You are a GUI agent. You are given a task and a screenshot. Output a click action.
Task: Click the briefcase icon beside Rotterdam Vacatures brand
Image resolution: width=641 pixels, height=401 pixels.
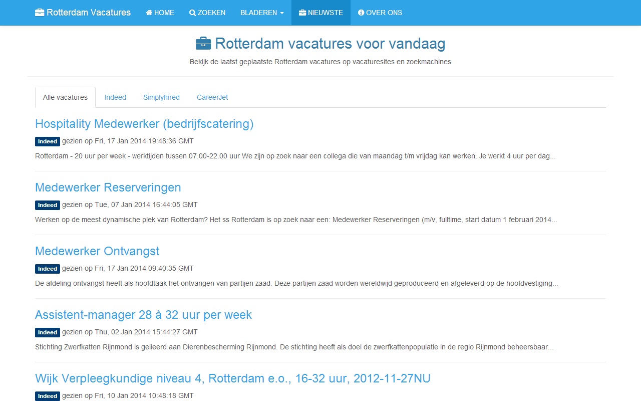tap(40, 13)
